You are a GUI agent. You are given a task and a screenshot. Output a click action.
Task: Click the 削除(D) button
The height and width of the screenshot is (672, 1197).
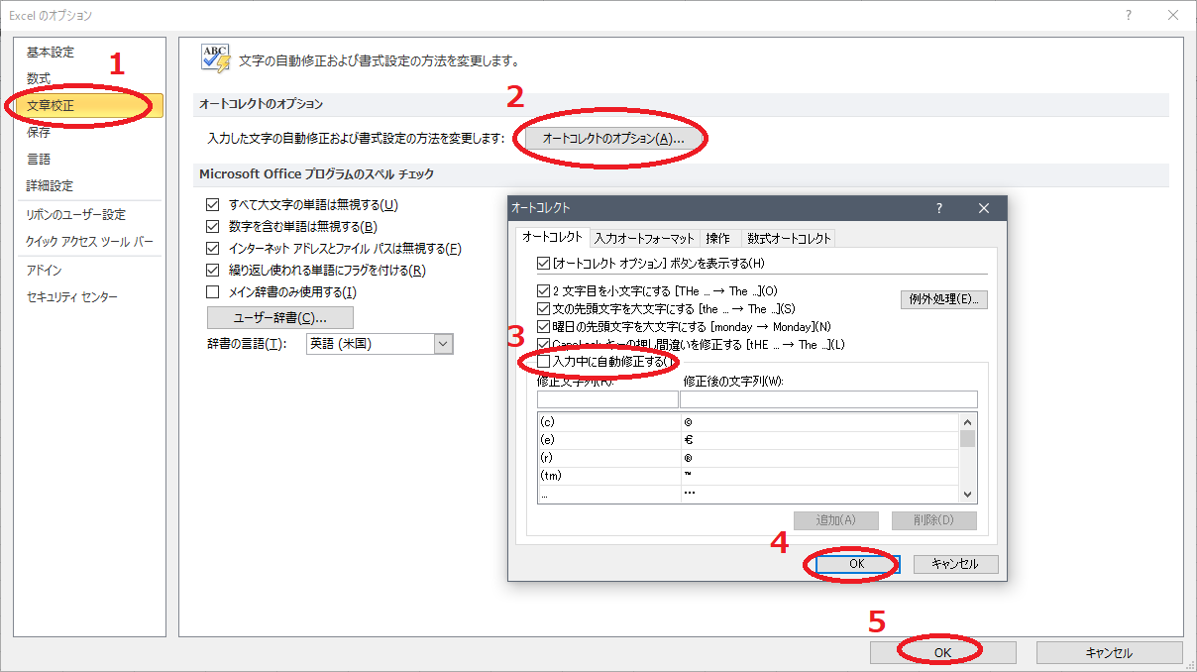click(x=933, y=520)
